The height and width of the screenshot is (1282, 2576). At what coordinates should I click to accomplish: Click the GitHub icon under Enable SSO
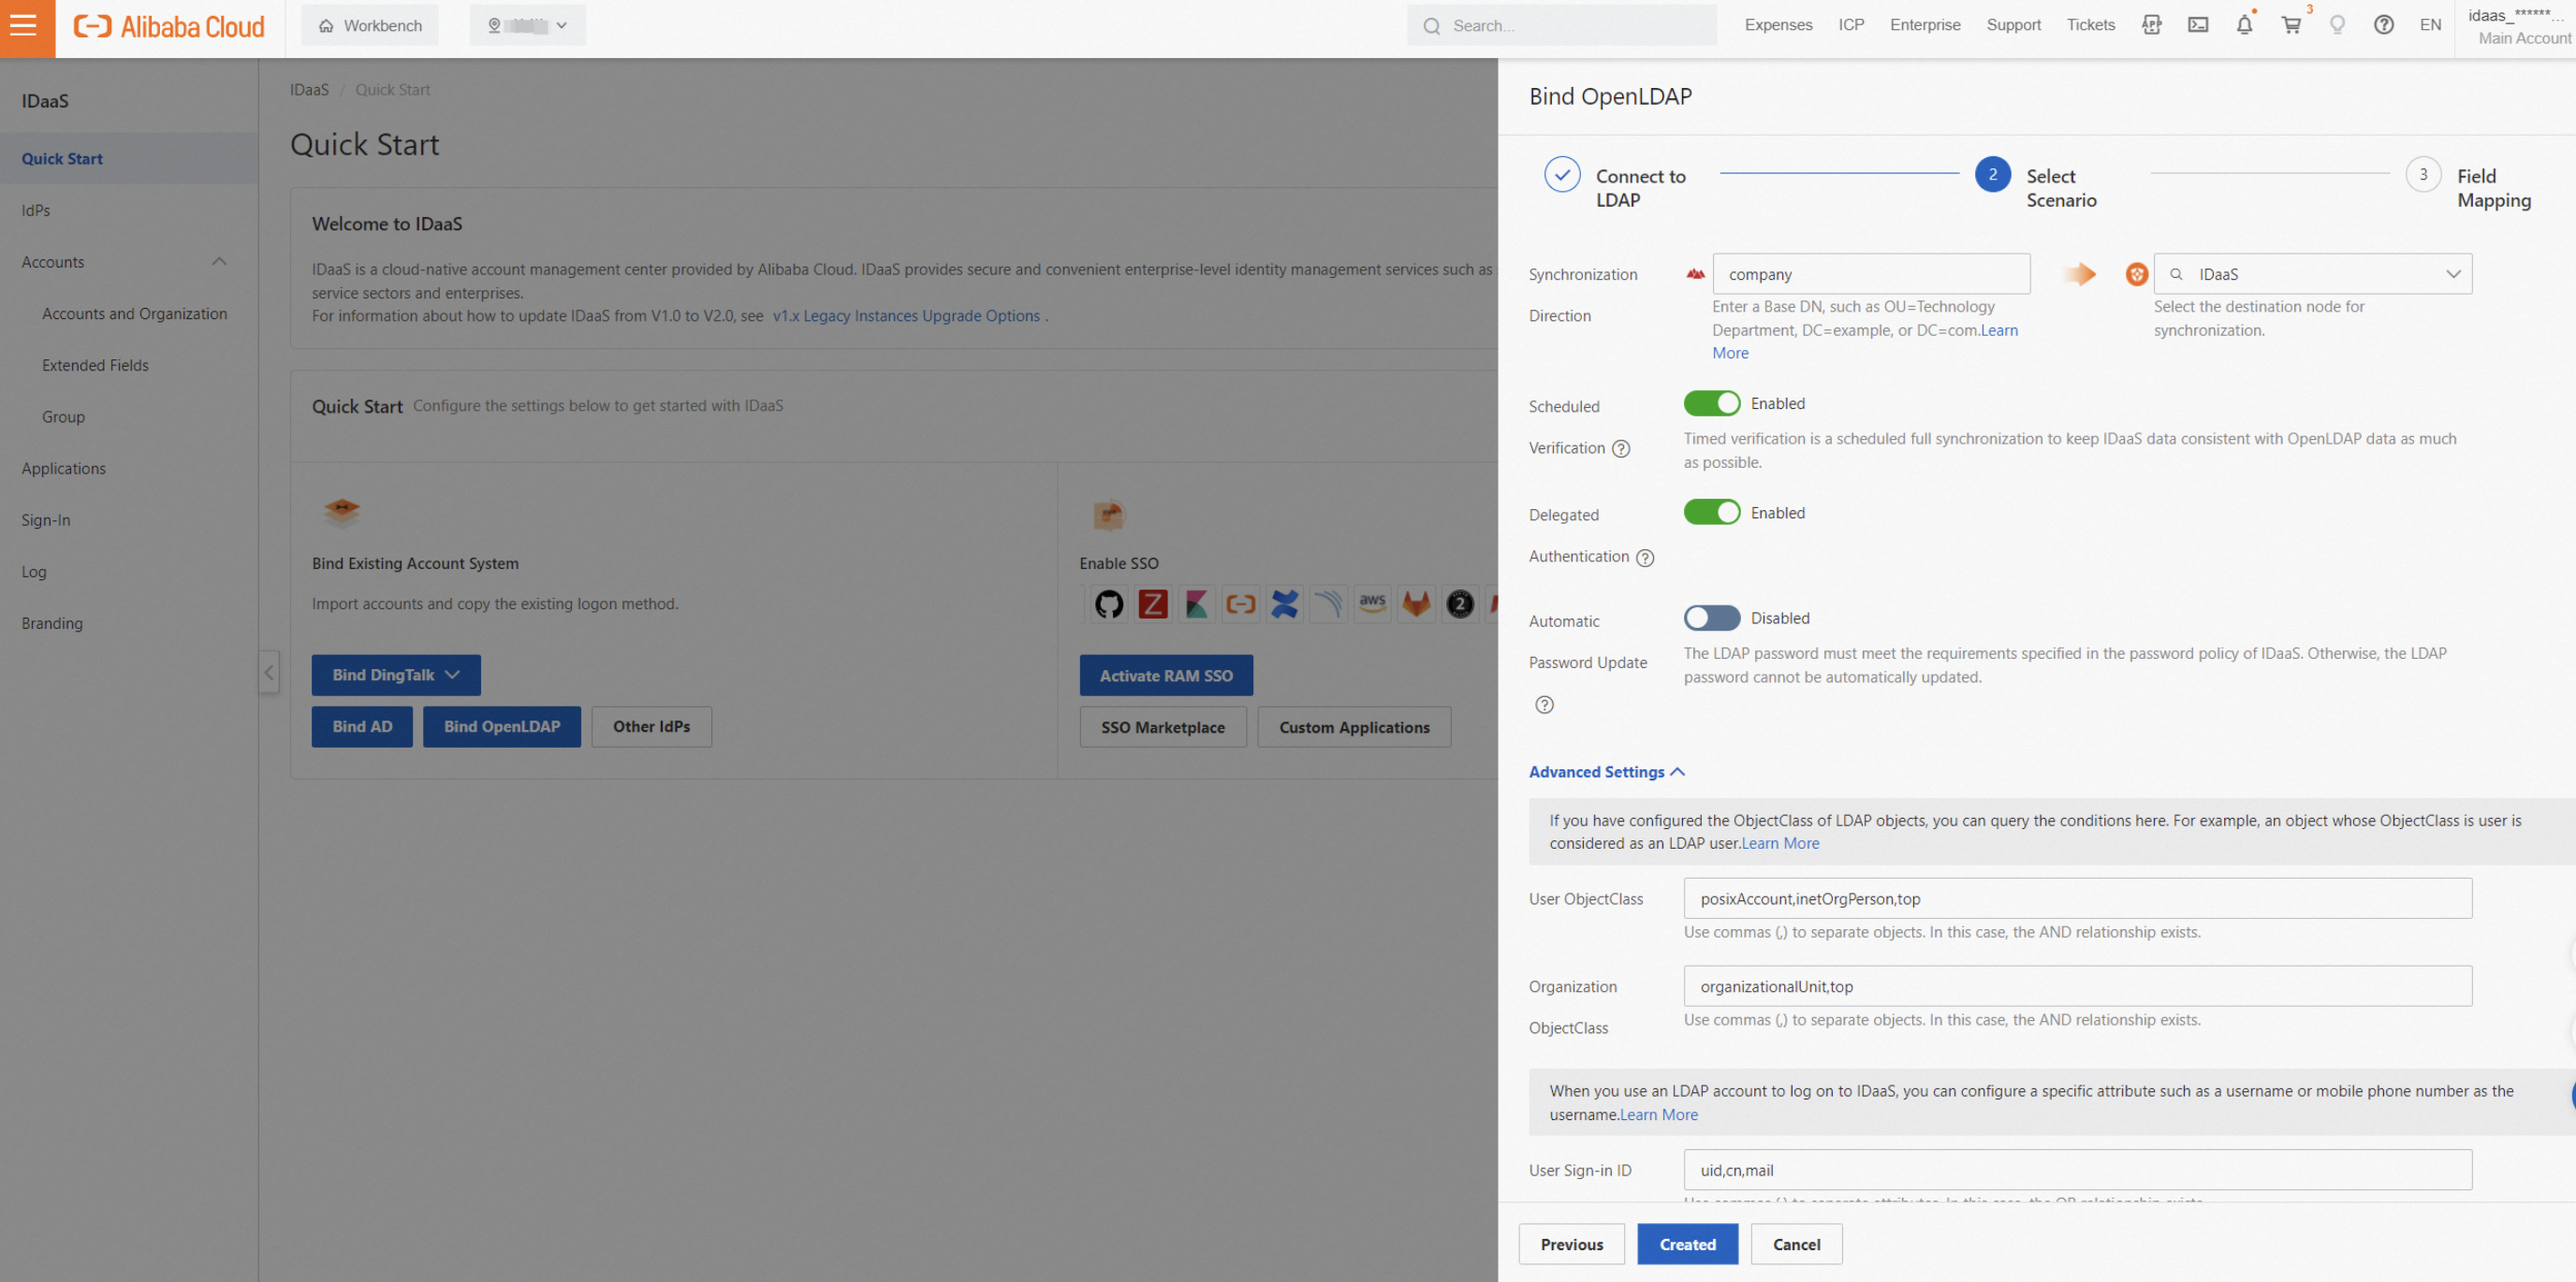[1108, 604]
